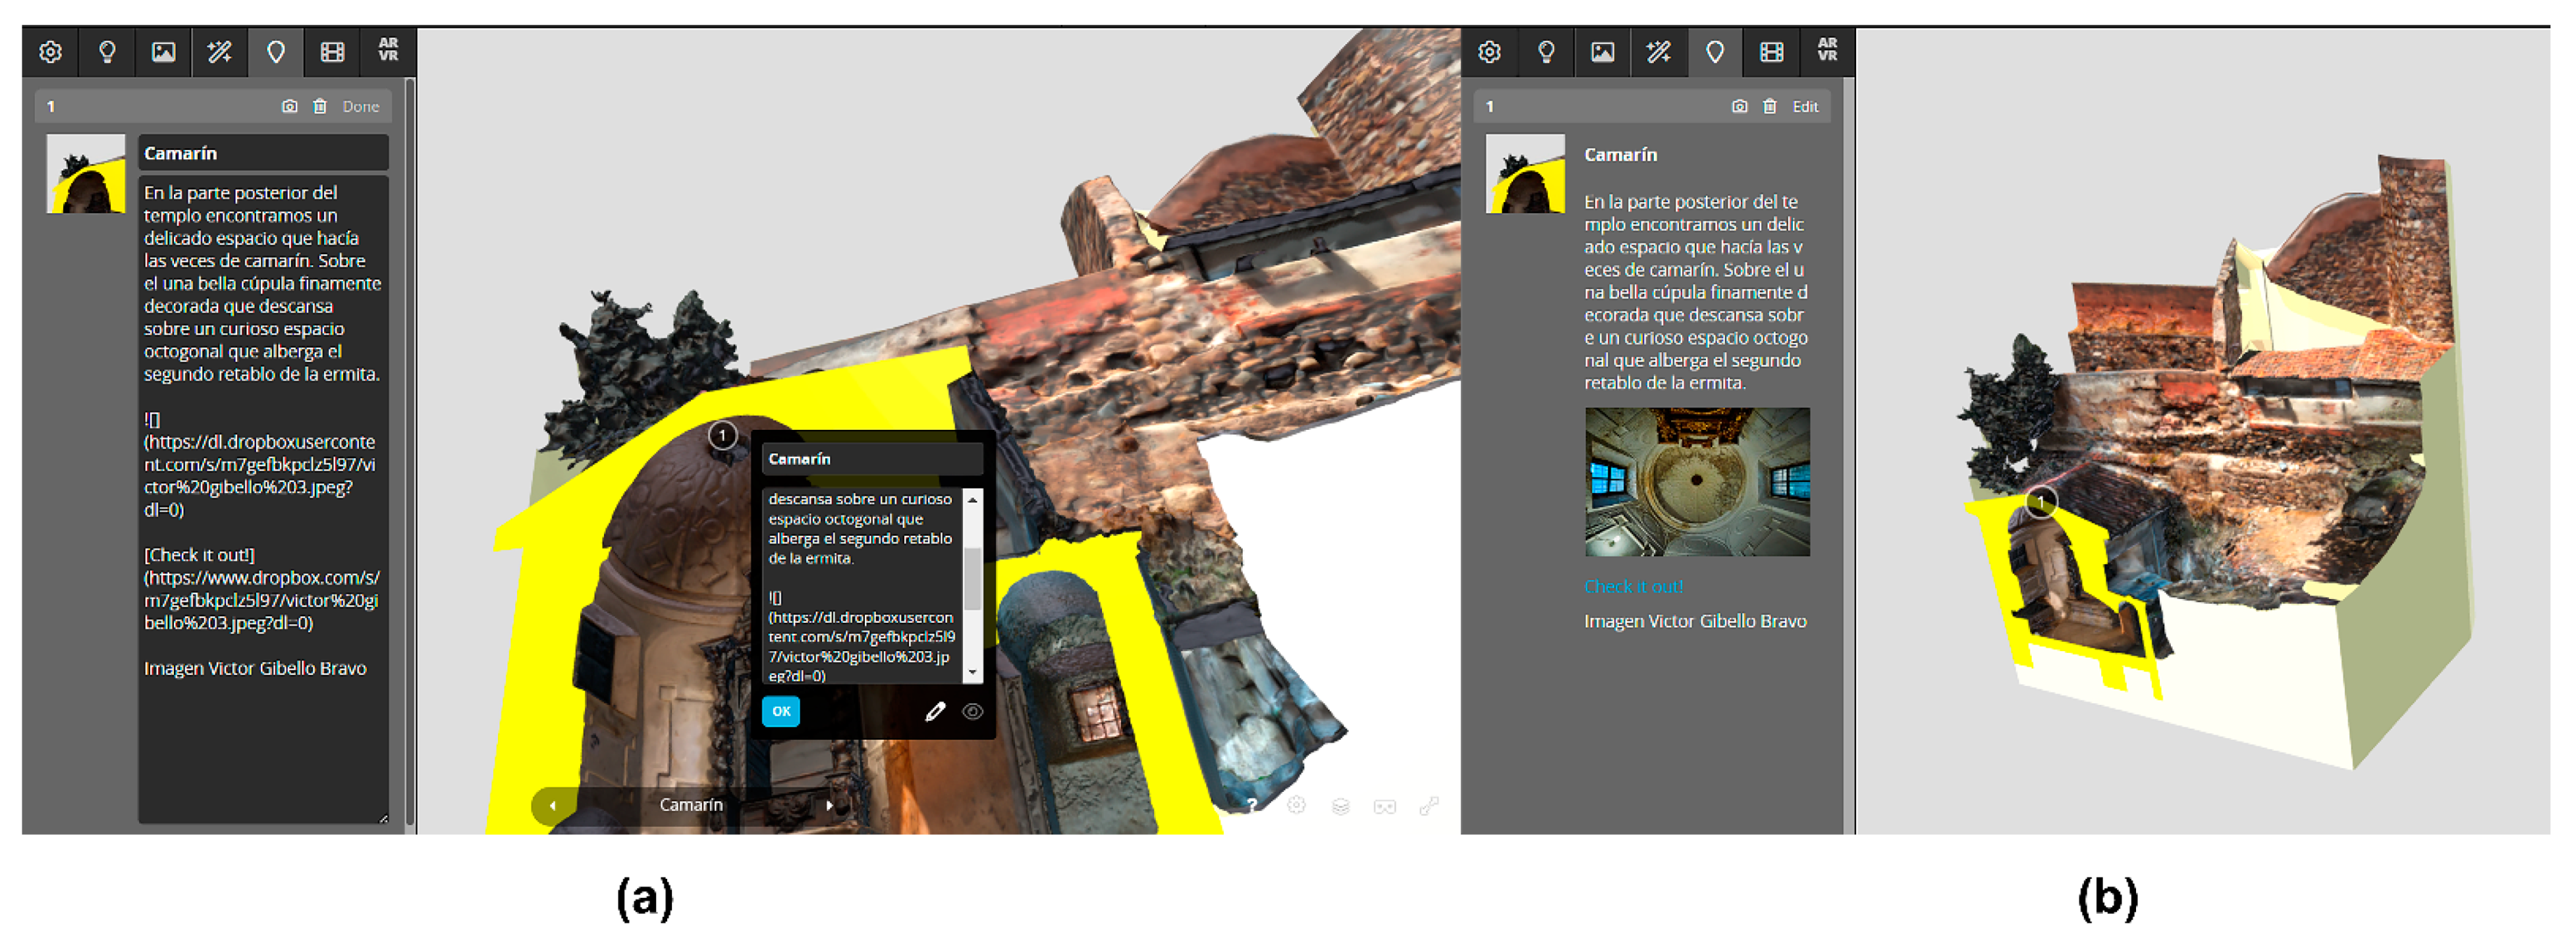The image size is (2576, 946).
Task: Click pencil edit icon in Camarín popup
Action: tap(934, 712)
